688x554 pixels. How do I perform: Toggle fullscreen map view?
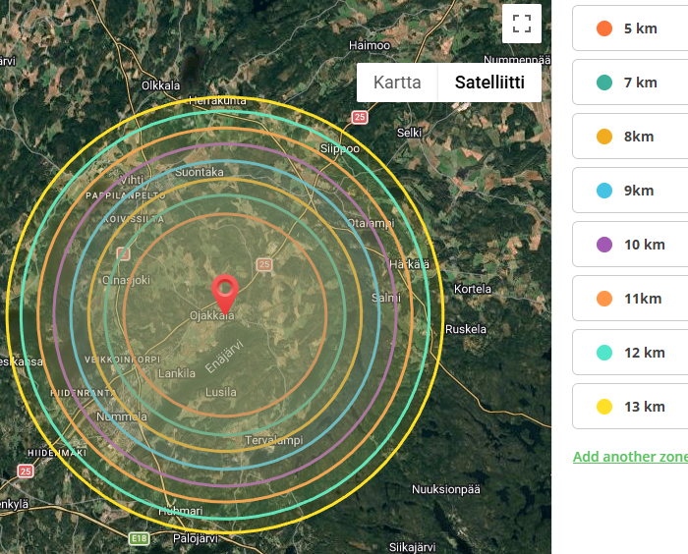[522, 24]
